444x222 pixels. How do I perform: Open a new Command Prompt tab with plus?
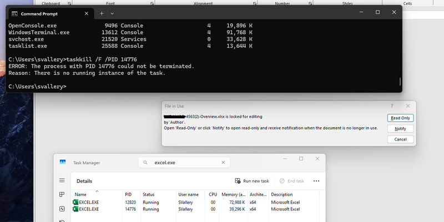[x=102, y=13]
